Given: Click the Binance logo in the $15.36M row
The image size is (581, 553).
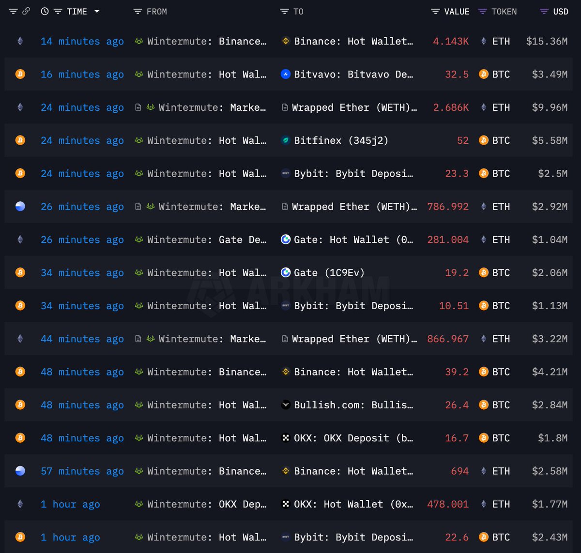Looking at the screenshot, I should [x=286, y=41].
